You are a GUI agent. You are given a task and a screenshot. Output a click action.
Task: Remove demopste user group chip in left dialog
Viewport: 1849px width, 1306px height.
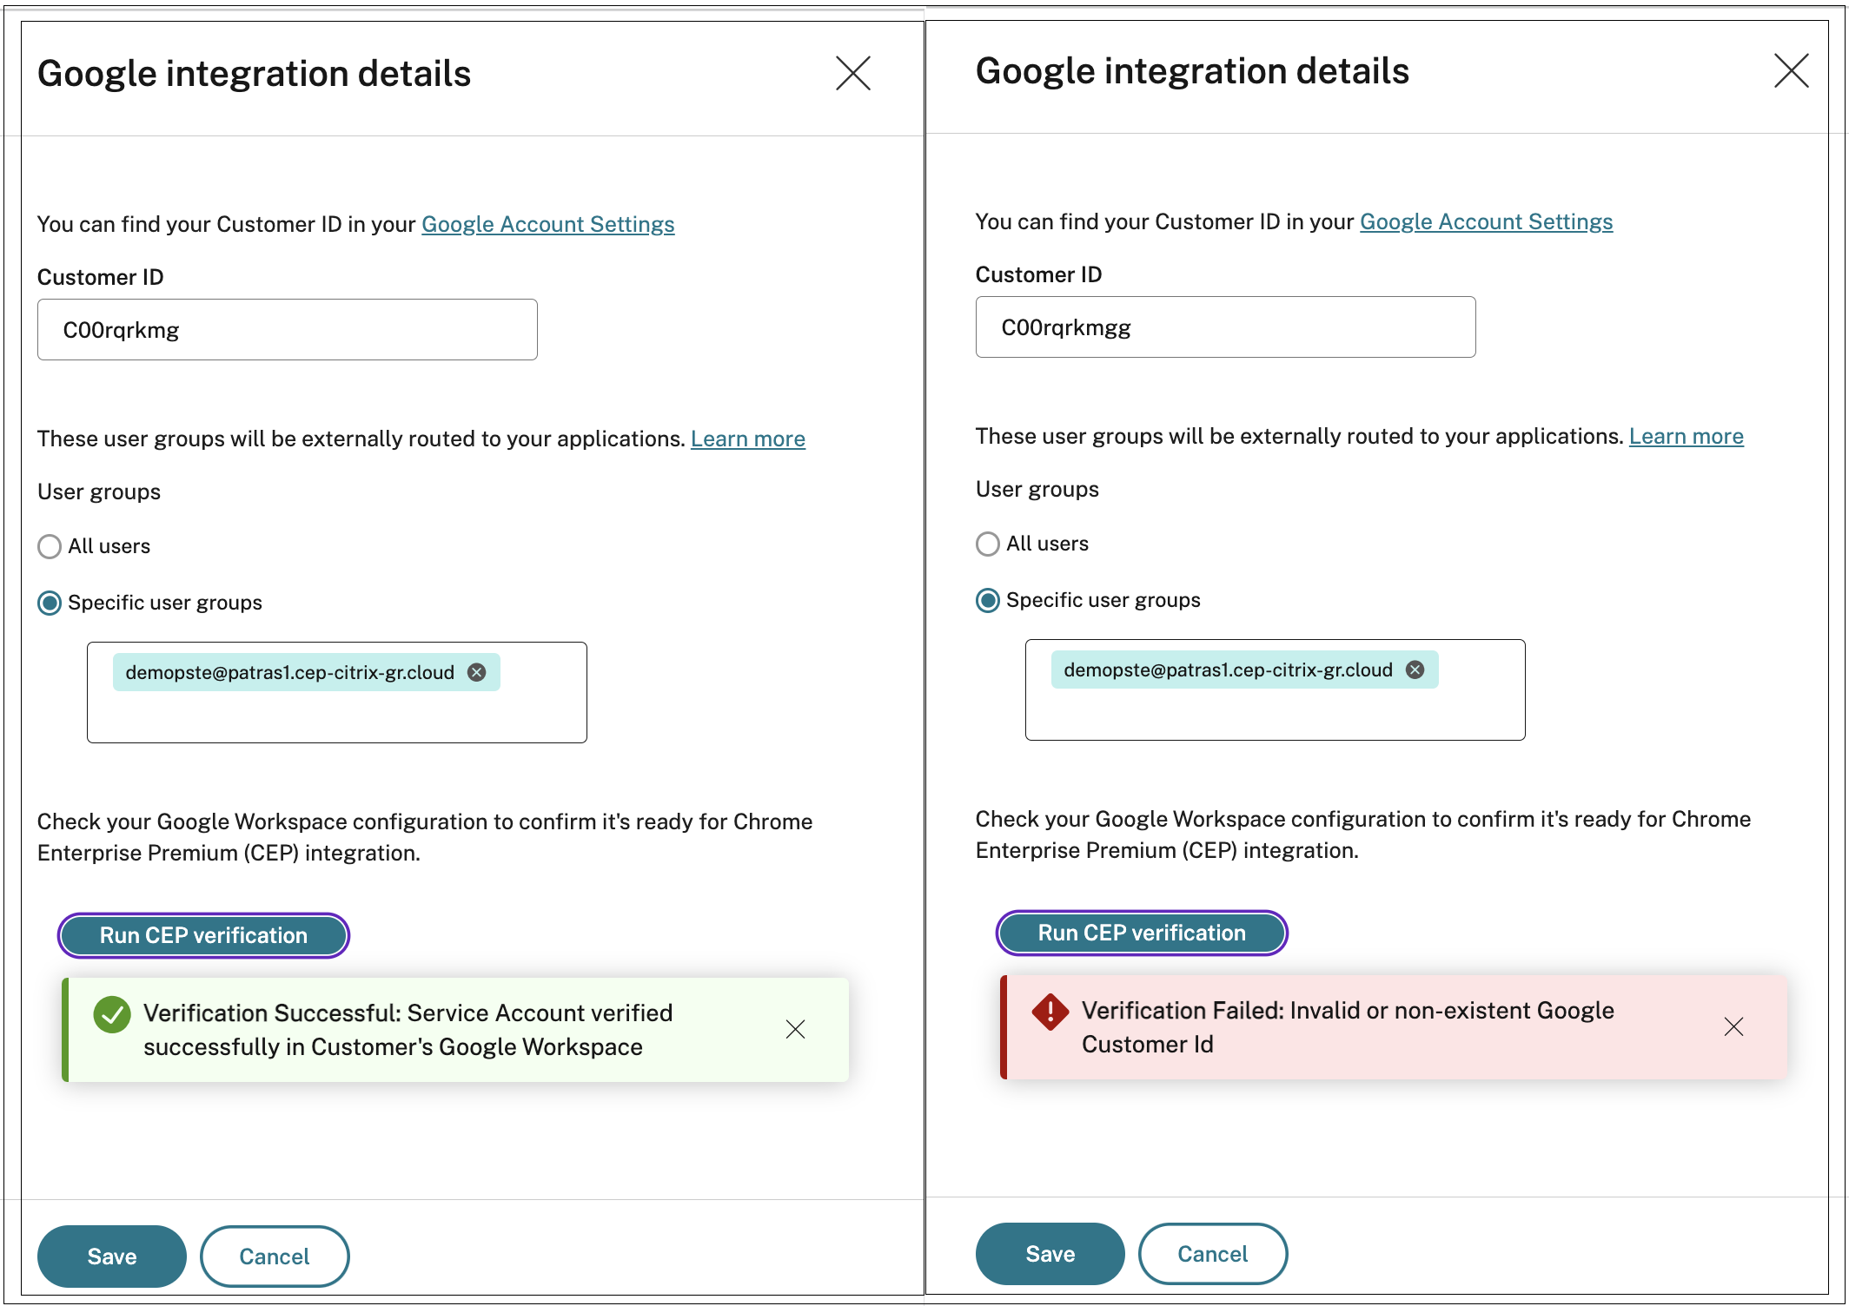(x=477, y=670)
